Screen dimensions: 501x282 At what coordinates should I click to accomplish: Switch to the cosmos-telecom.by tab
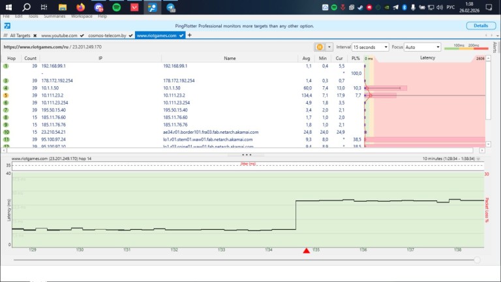(x=108, y=35)
